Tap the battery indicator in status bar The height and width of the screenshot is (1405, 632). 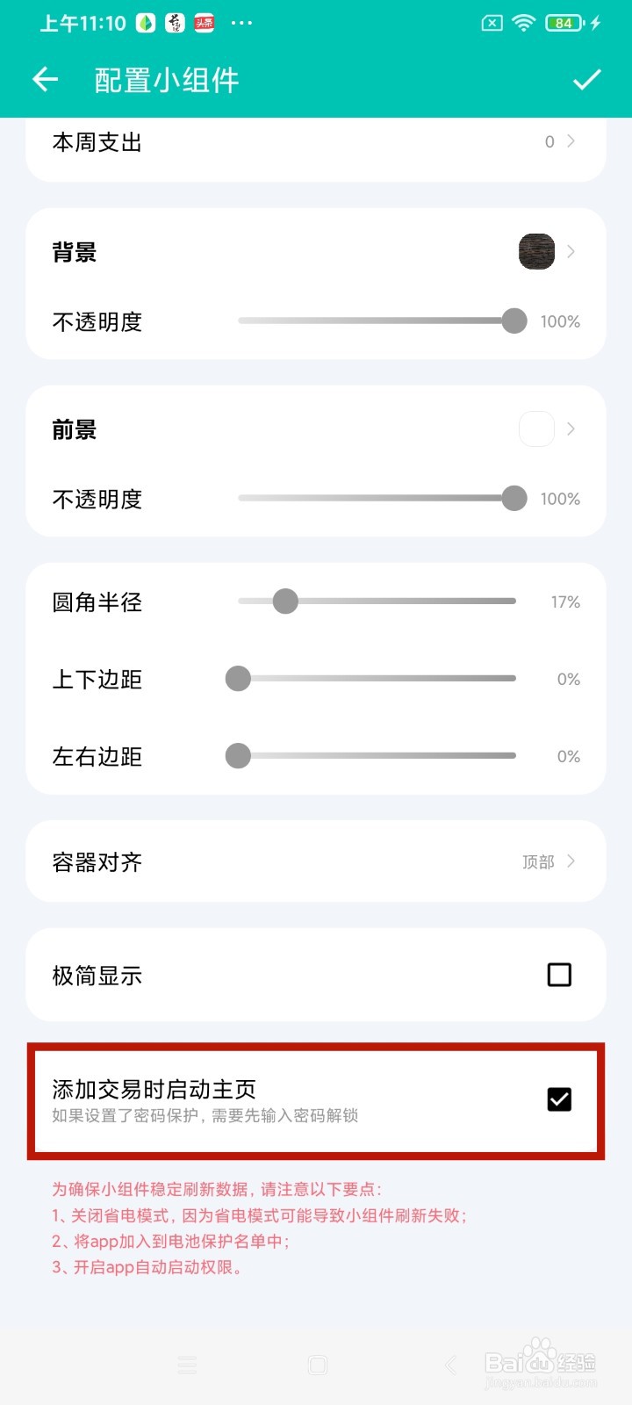[x=566, y=24]
